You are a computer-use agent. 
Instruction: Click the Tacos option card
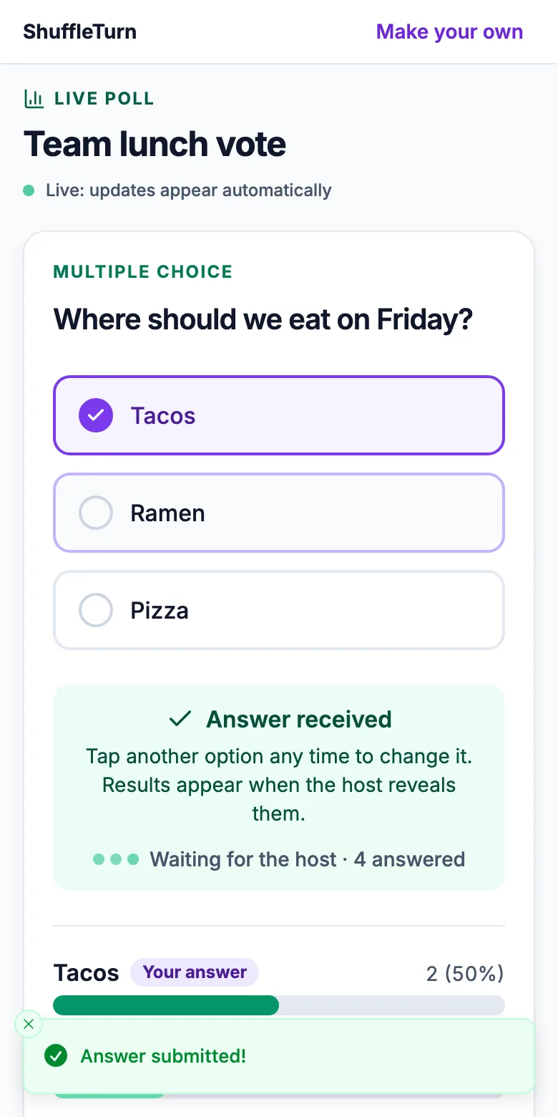[279, 415]
